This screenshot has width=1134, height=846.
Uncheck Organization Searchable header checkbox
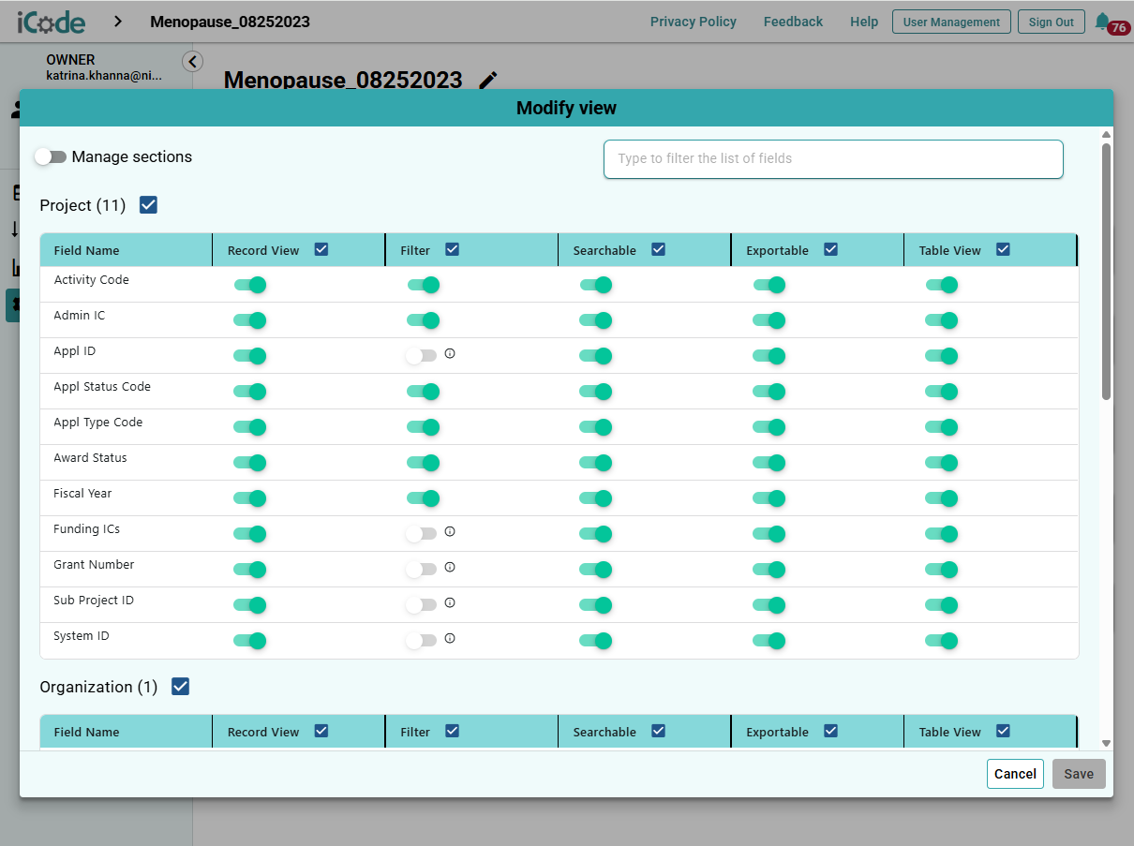tap(658, 731)
